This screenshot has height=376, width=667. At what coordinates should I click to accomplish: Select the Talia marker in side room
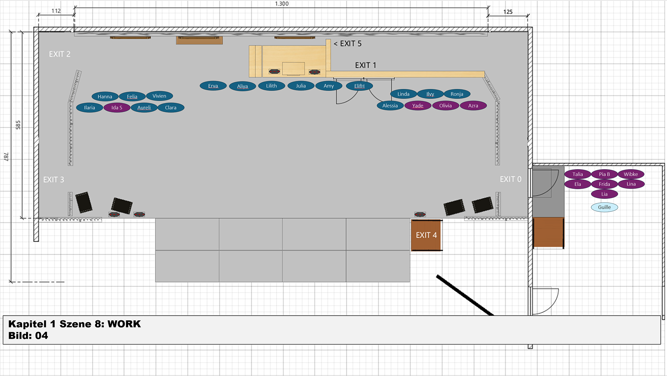click(x=577, y=174)
